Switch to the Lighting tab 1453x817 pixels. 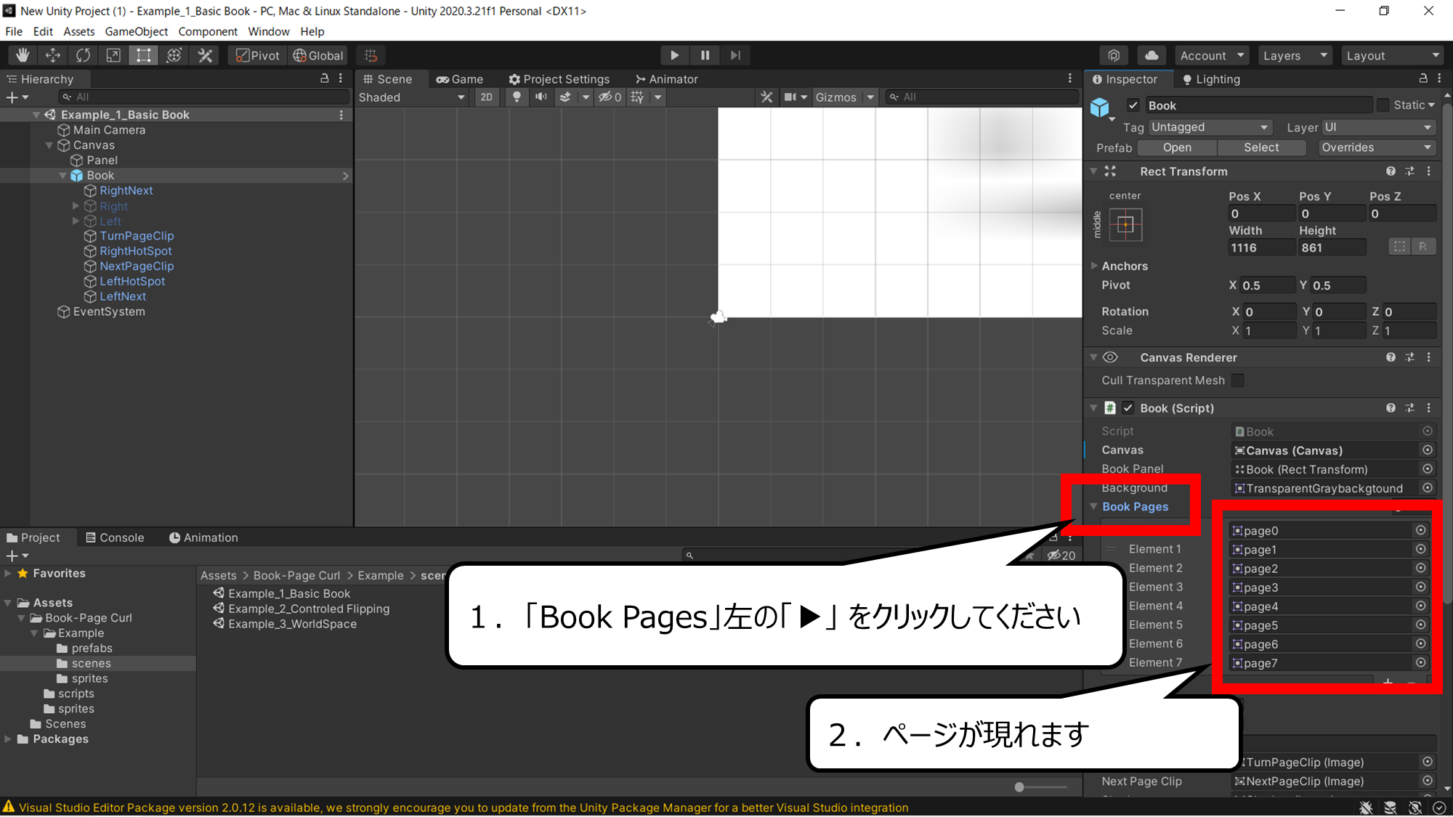tap(1211, 79)
